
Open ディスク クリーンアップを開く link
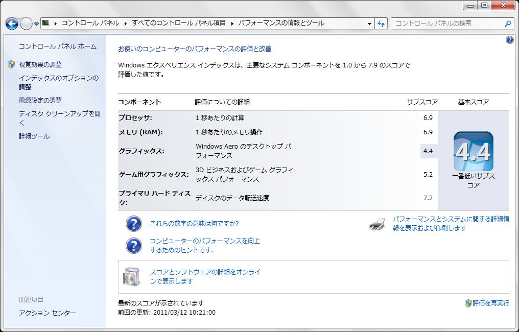(60, 118)
